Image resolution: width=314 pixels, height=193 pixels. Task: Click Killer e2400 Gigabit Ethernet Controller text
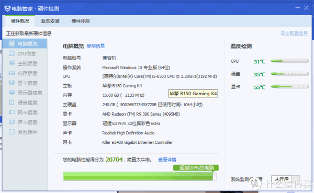[x=137, y=142]
